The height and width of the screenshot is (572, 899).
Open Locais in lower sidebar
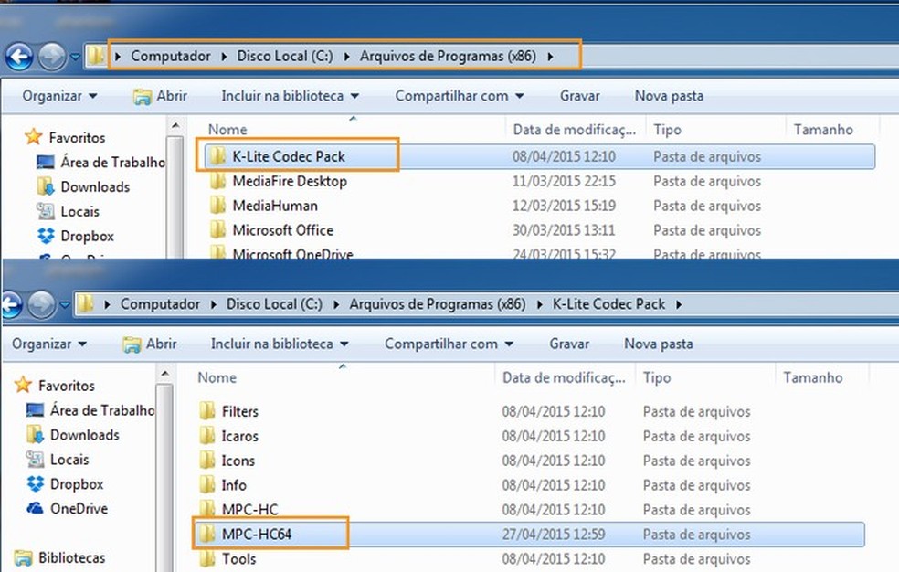click(58, 460)
